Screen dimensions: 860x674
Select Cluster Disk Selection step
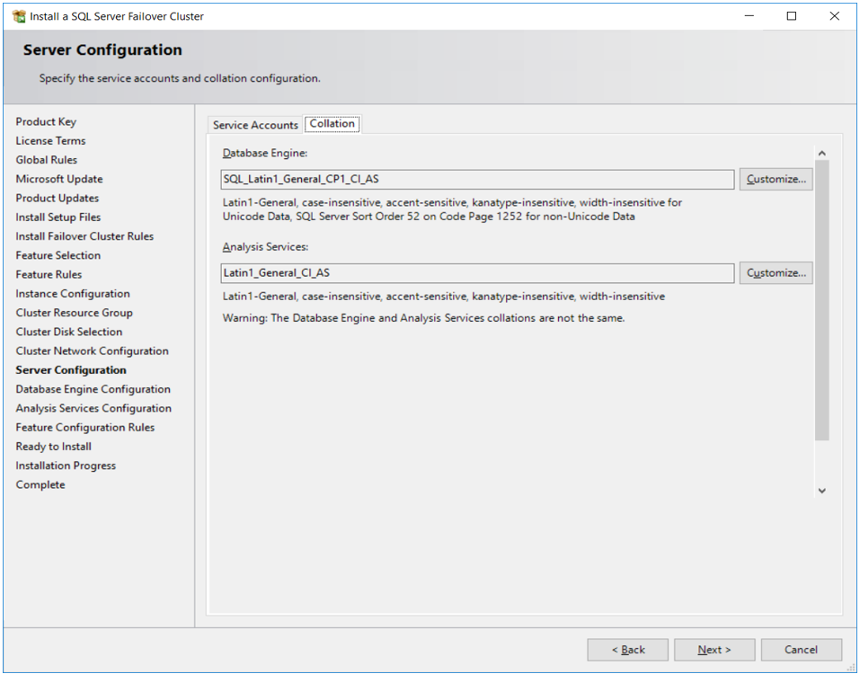[69, 332]
